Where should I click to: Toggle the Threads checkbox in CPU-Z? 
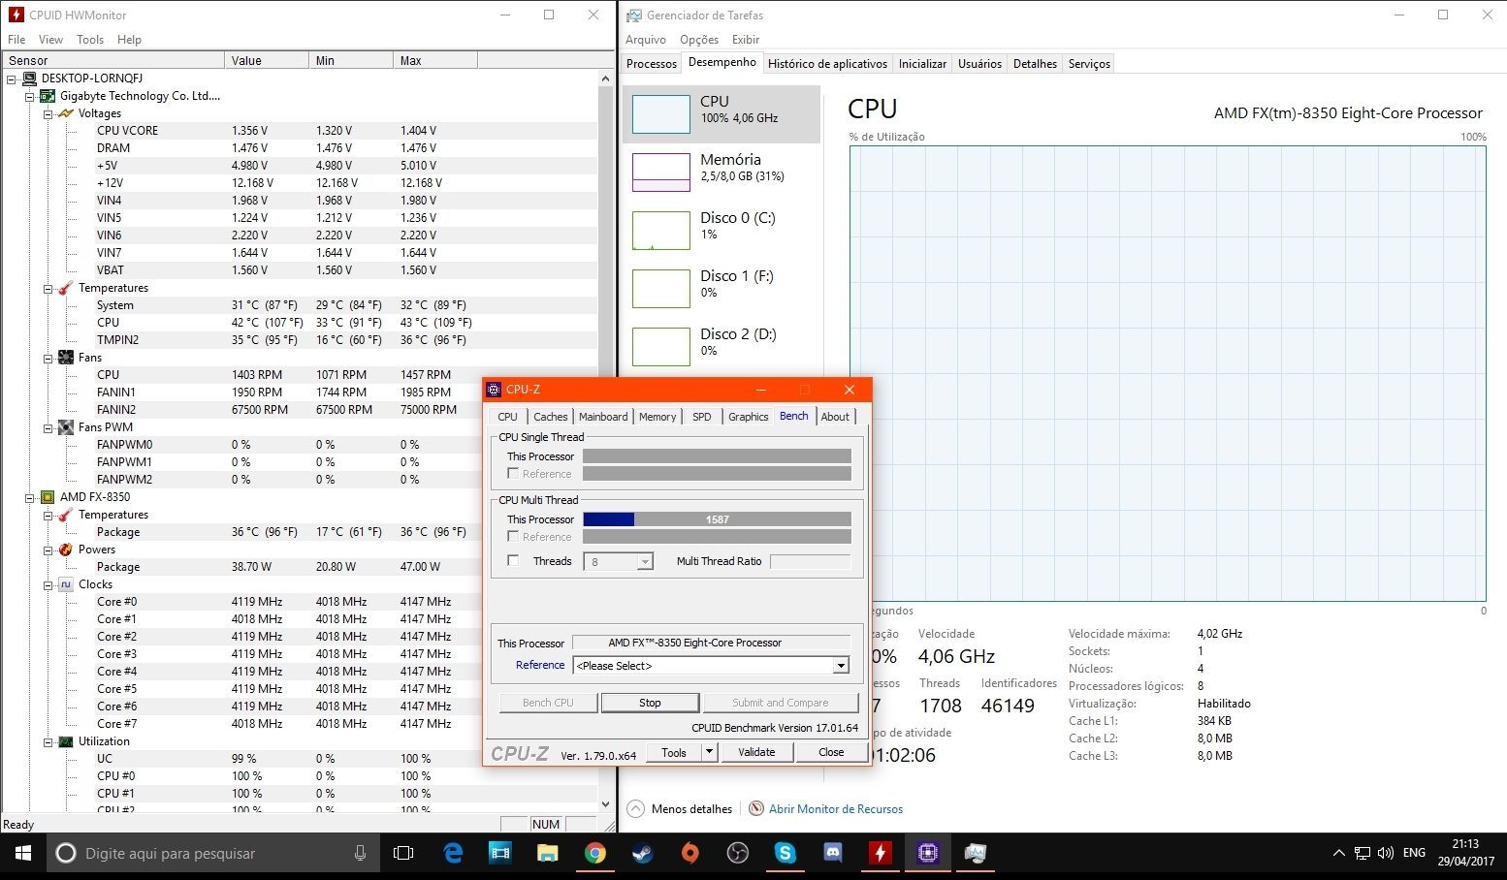click(513, 561)
